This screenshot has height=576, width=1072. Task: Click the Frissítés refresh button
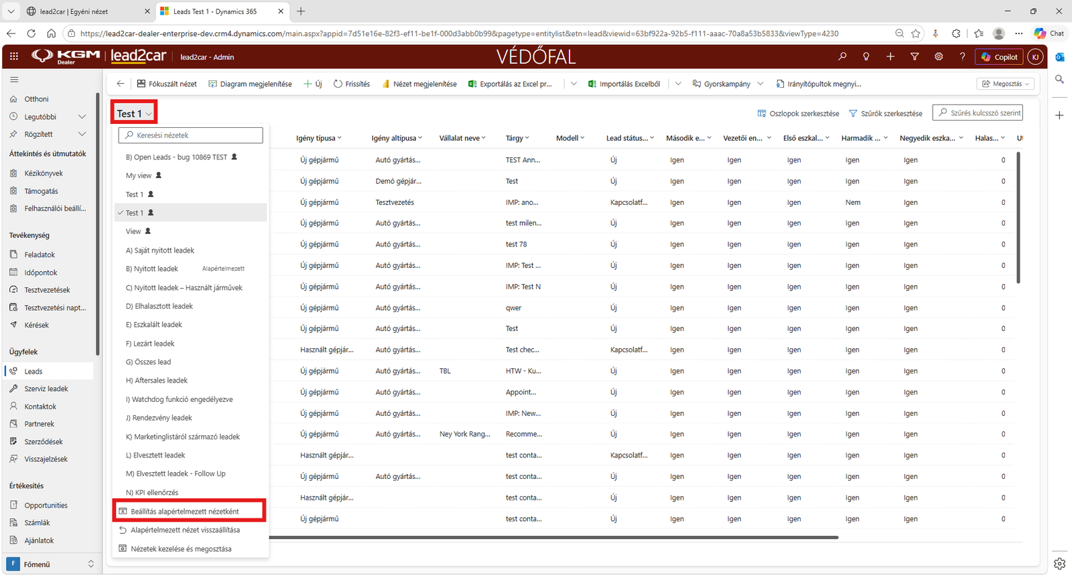[x=352, y=84]
